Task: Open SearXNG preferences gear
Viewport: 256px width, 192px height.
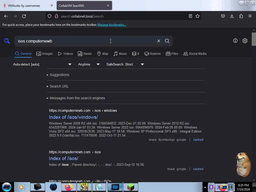Action: (x=245, y=41)
